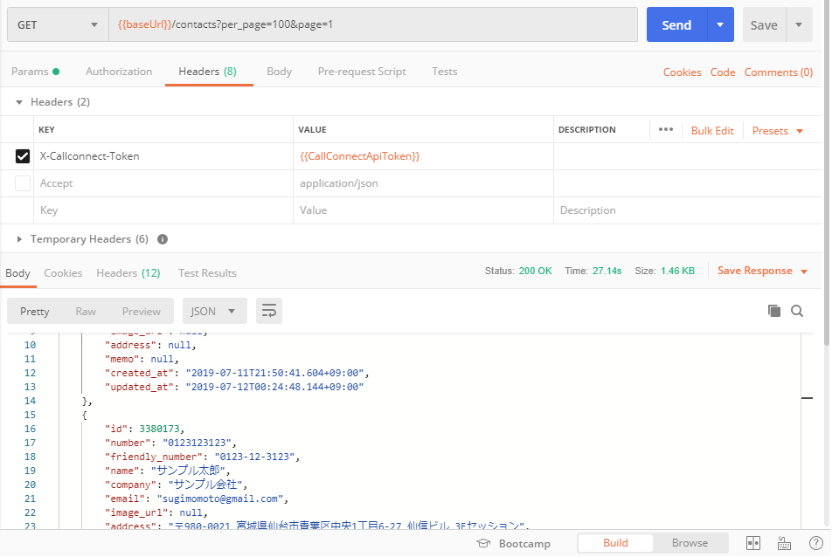Toggle two-pane layout icon in status bar

coord(753,543)
